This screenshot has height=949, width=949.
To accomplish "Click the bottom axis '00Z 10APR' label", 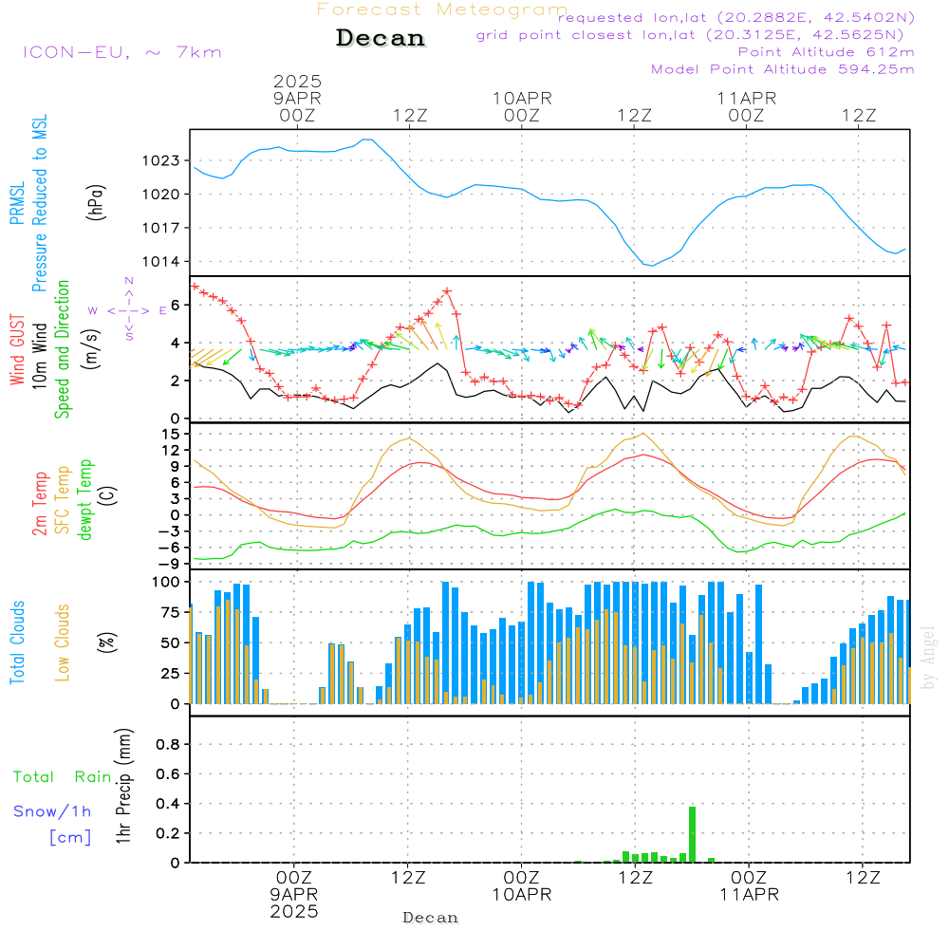I will [522, 886].
